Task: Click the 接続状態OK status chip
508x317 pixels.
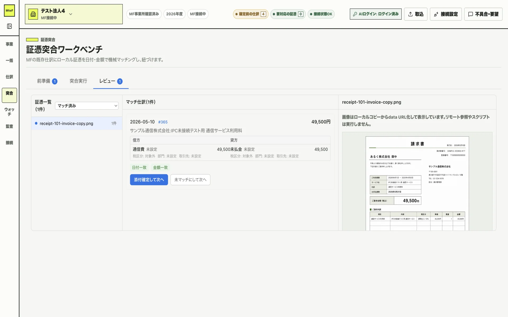Action: (x=321, y=14)
